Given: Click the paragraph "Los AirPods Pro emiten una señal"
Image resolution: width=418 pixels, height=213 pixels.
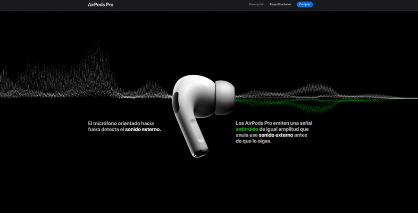Looking at the screenshot, I should (274, 132).
